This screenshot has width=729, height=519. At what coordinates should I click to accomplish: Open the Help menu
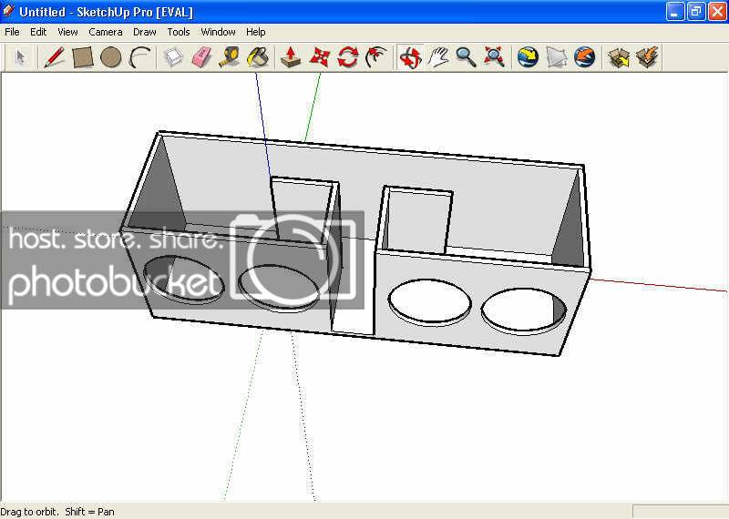tap(256, 32)
